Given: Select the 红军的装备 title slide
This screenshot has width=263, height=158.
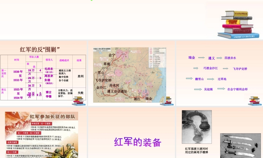Looking at the screenshot, I should coord(131,133).
